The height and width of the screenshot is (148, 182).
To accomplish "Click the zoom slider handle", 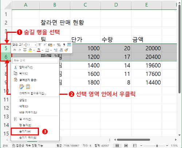I will (157, 145).
